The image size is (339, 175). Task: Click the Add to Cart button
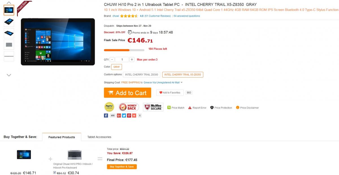tap(127, 93)
